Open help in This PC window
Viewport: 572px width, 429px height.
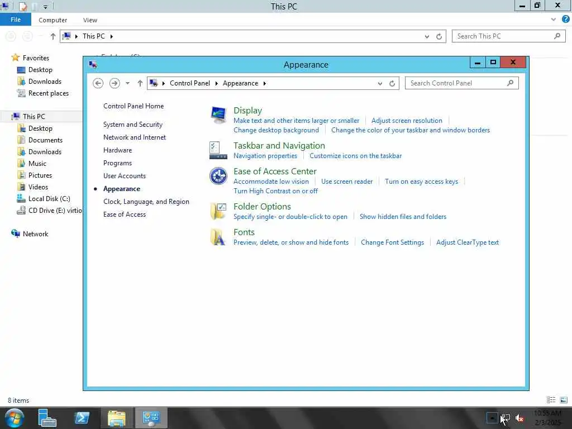coord(565,20)
